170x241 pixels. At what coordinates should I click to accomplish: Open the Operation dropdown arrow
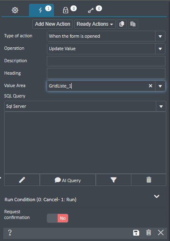[160, 49]
